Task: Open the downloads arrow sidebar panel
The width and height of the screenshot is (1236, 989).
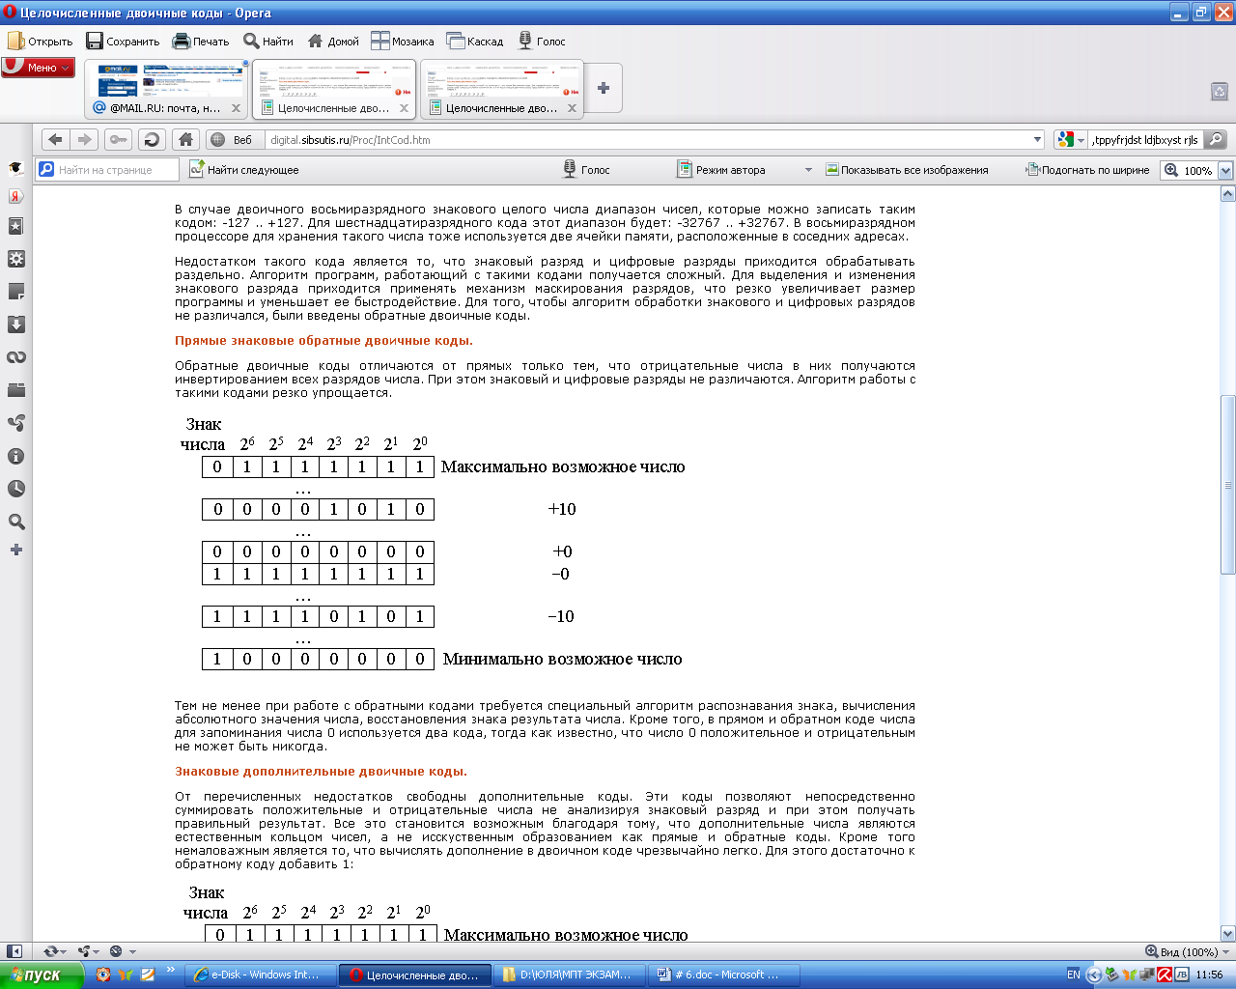Action: 15,325
